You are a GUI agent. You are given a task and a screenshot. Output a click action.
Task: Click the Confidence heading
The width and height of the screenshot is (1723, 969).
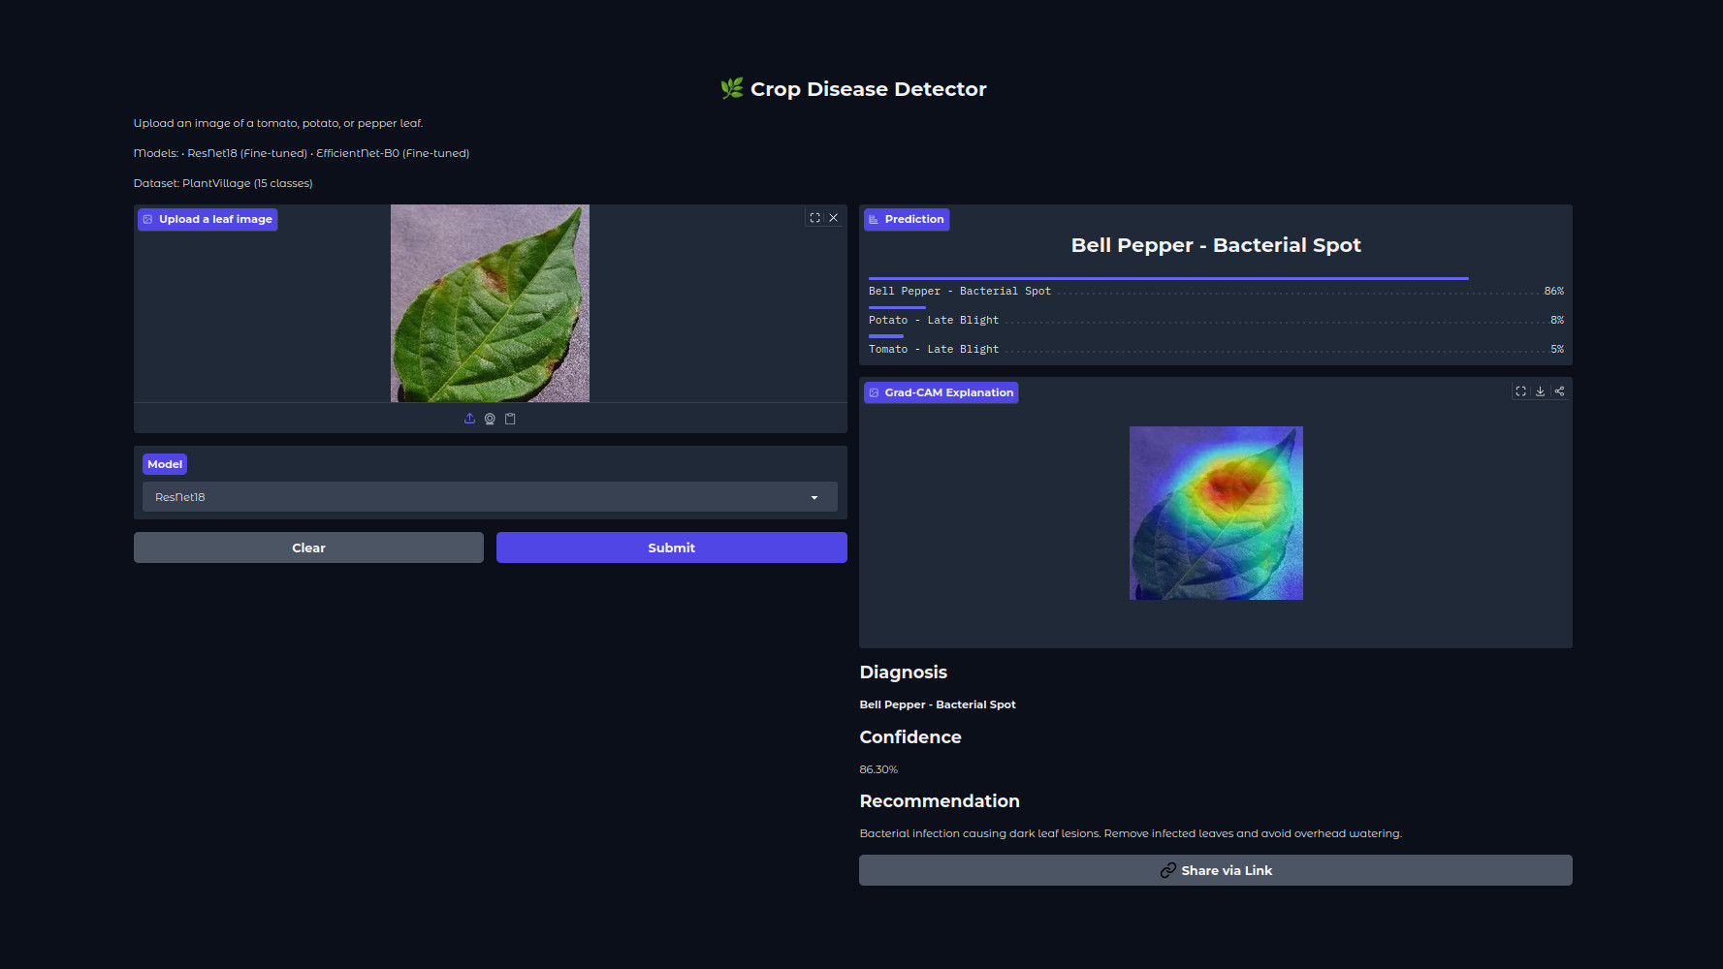(x=910, y=737)
